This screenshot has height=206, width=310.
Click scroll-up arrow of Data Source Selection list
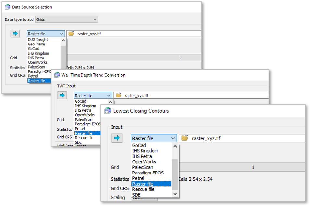pos(63,40)
